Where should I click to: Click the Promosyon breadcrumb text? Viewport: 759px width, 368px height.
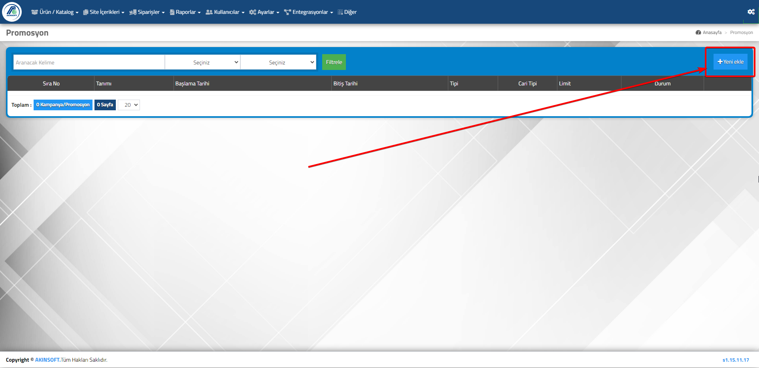[742, 32]
